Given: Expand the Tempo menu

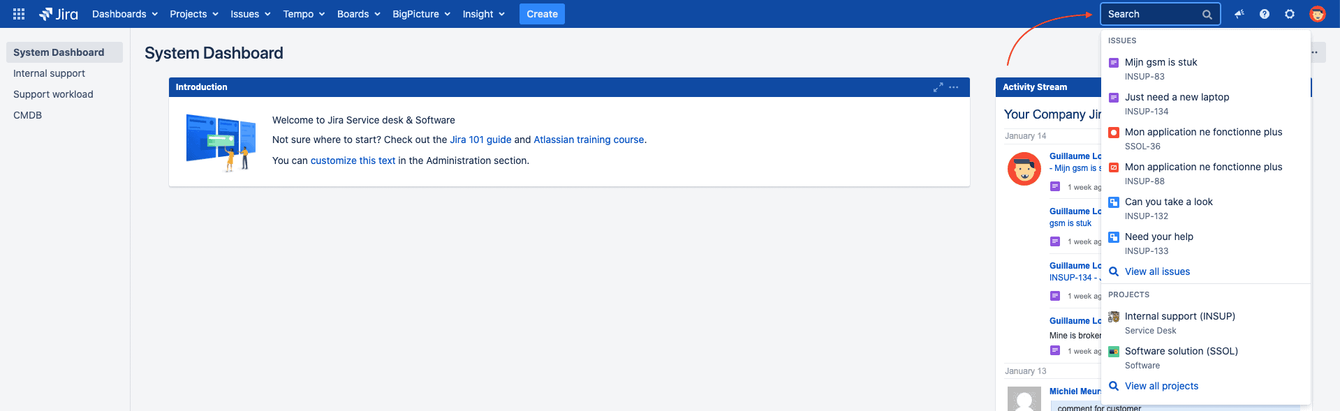Looking at the screenshot, I should pos(304,14).
